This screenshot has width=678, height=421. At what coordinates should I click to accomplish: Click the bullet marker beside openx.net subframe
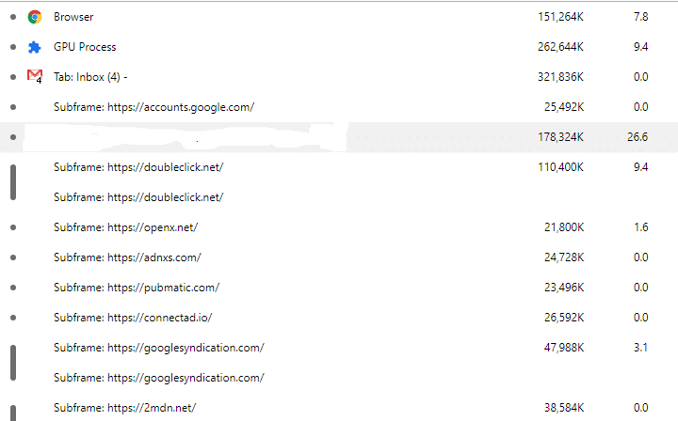(12, 227)
